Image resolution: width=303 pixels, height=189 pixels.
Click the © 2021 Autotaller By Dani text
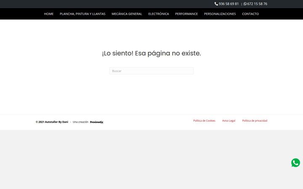52,122
